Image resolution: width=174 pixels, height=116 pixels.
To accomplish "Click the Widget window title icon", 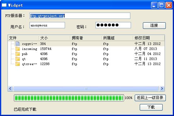I will click(x=4, y=5).
